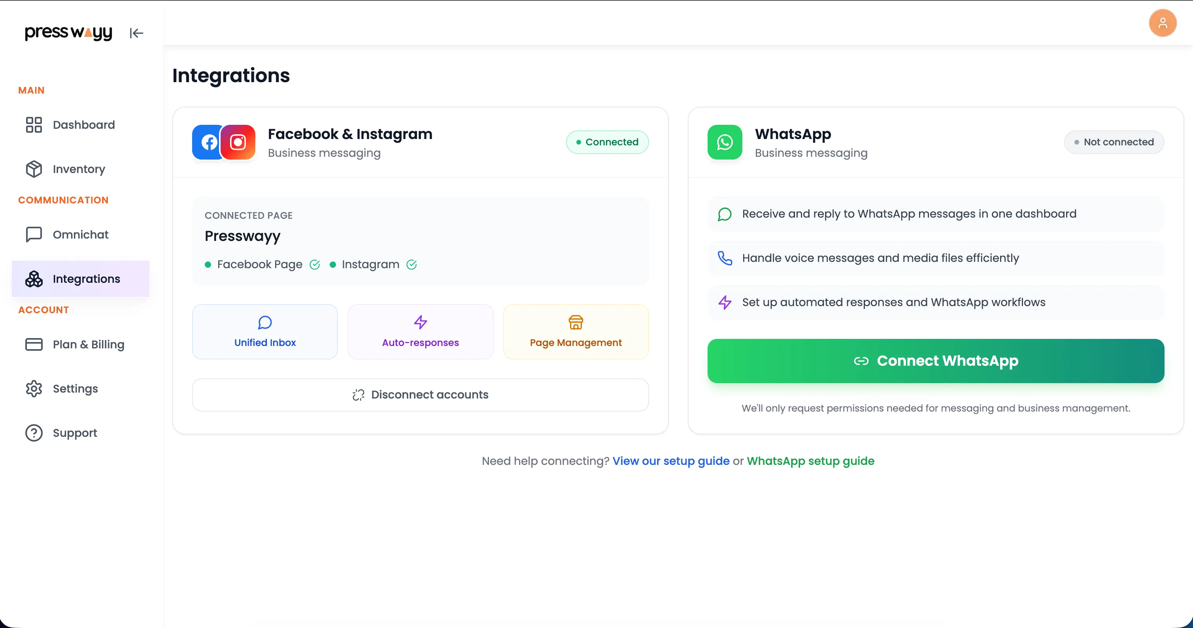
Task: Click the Instagram logo icon
Action: 238,142
